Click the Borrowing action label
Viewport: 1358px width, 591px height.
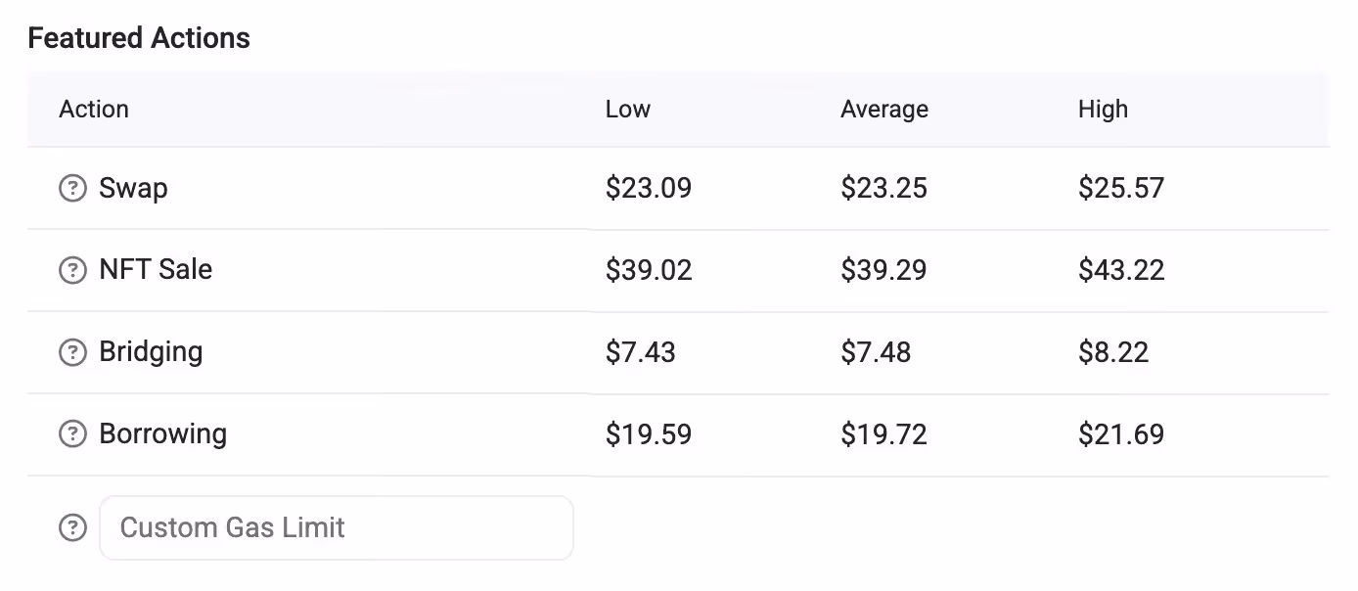(162, 433)
